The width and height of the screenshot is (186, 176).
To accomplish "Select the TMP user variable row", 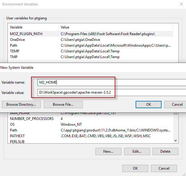I will click(14, 57).
